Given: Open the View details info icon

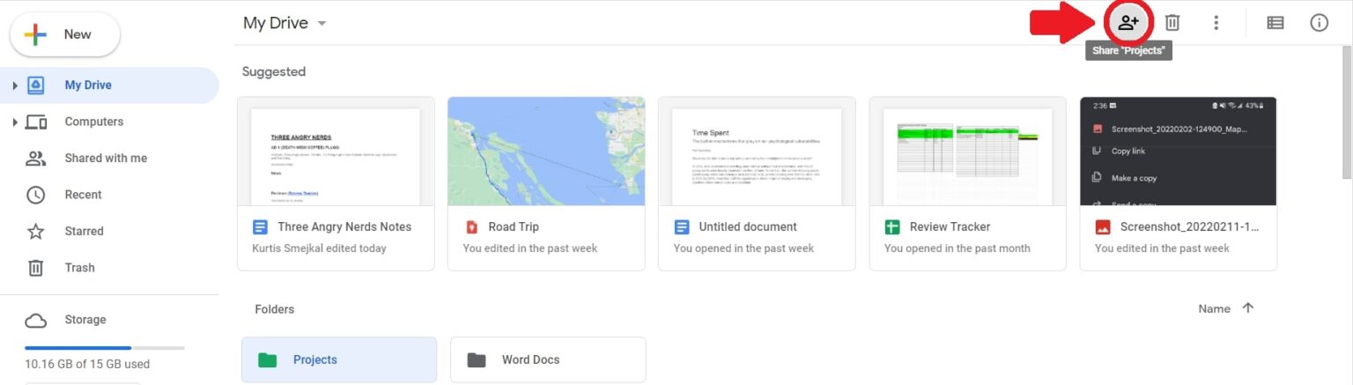Looking at the screenshot, I should click(1319, 23).
